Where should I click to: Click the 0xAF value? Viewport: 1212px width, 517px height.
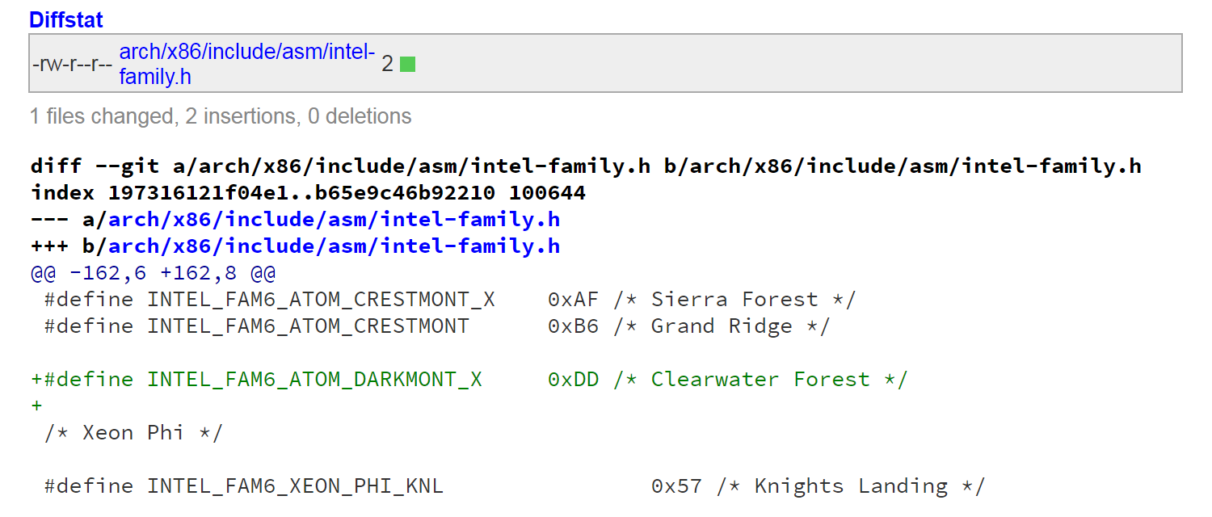pyautogui.click(x=573, y=300)
